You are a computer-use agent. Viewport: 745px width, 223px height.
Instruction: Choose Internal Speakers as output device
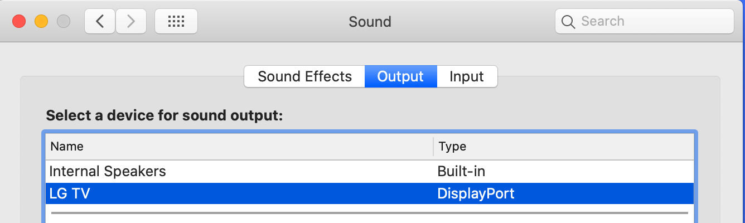pos(108,171)
